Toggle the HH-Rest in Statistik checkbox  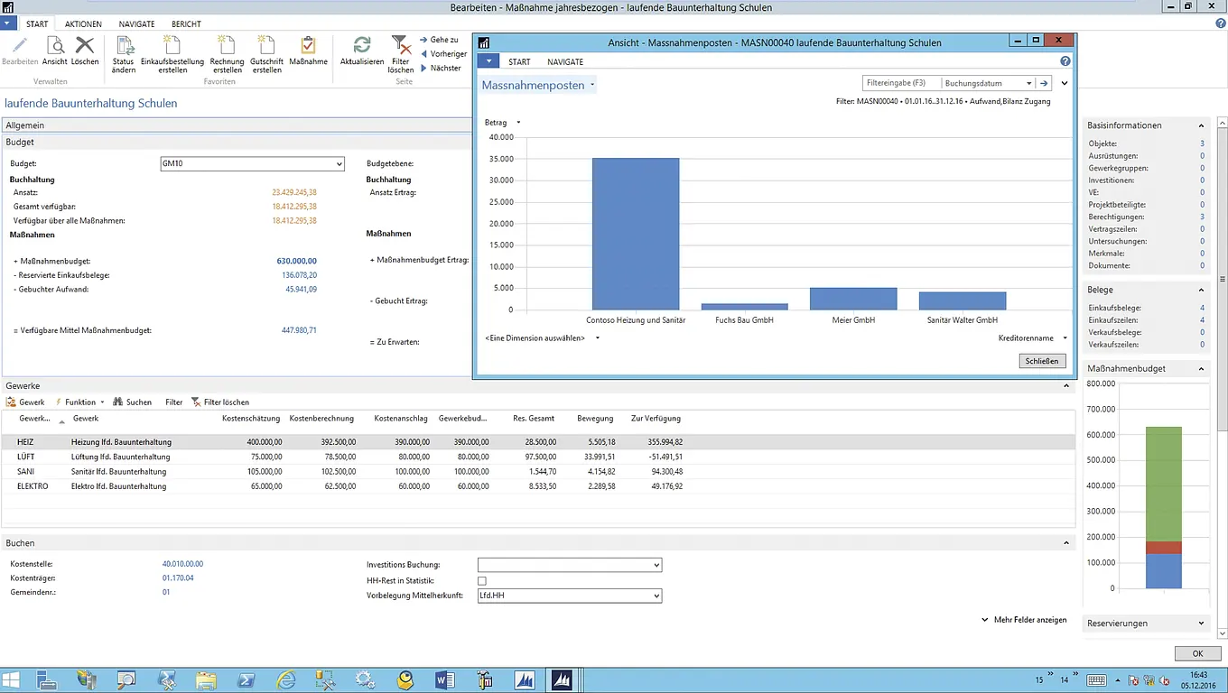[x=481, y=581]
